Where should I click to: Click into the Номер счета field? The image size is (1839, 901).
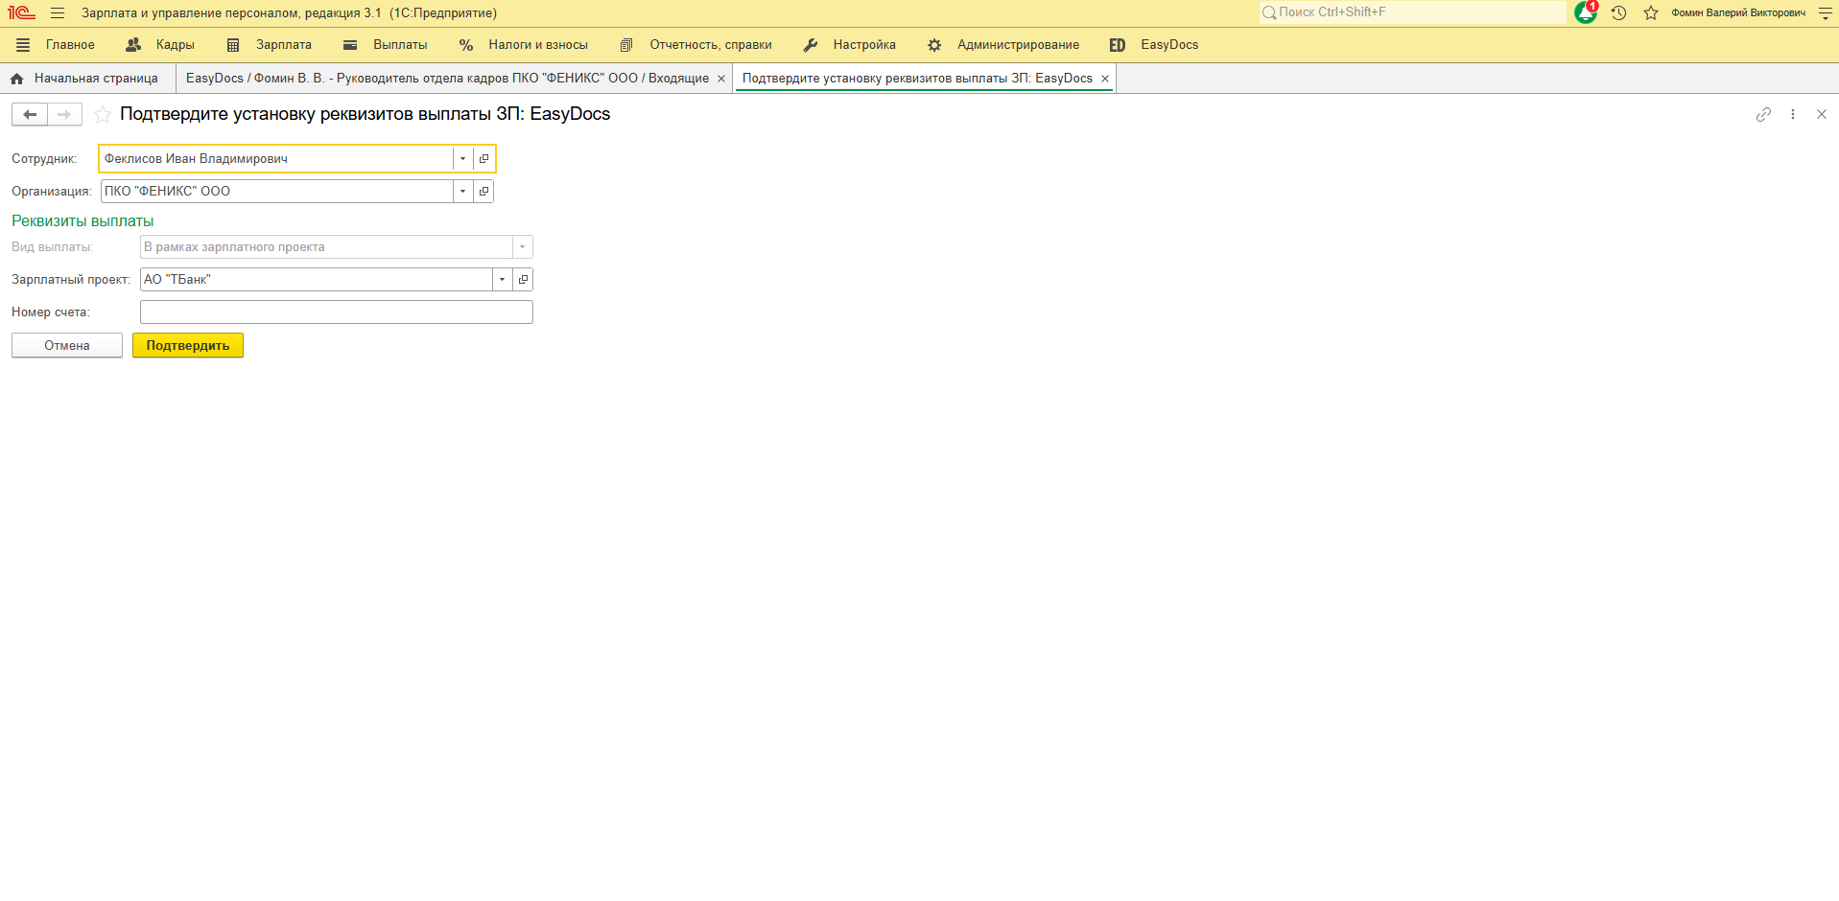coord(336,312)
